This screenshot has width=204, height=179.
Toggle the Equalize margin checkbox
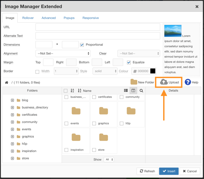[129, 62]
